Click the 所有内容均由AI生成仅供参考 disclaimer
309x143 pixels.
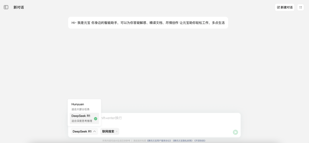click(x=116, y=141)
